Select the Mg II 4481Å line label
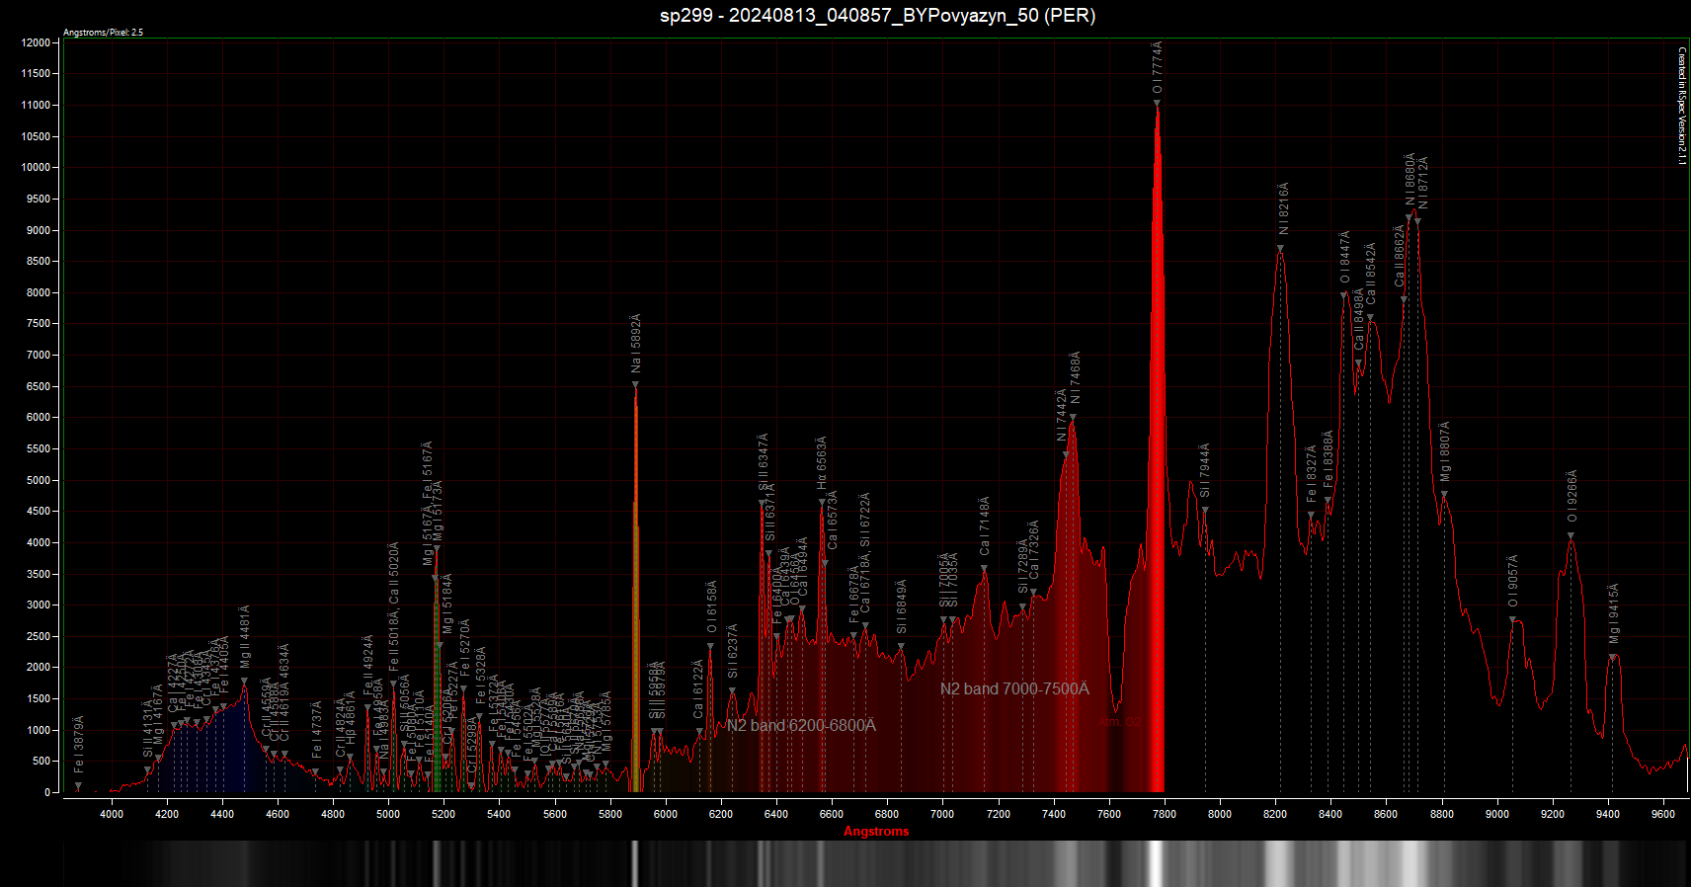 coord(245,636)
